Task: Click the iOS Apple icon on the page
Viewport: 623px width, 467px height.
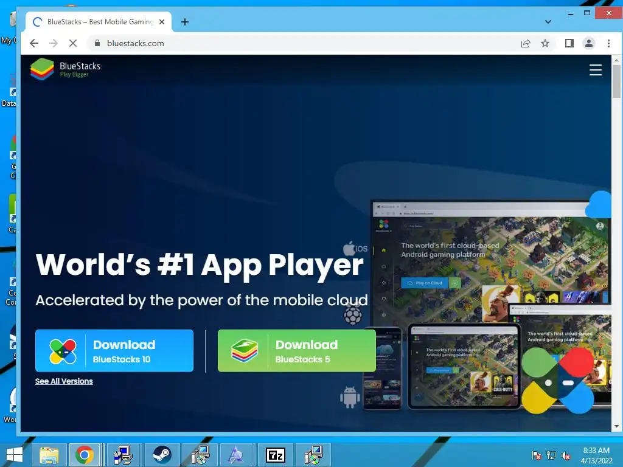Action: click(x=355, y=249)
